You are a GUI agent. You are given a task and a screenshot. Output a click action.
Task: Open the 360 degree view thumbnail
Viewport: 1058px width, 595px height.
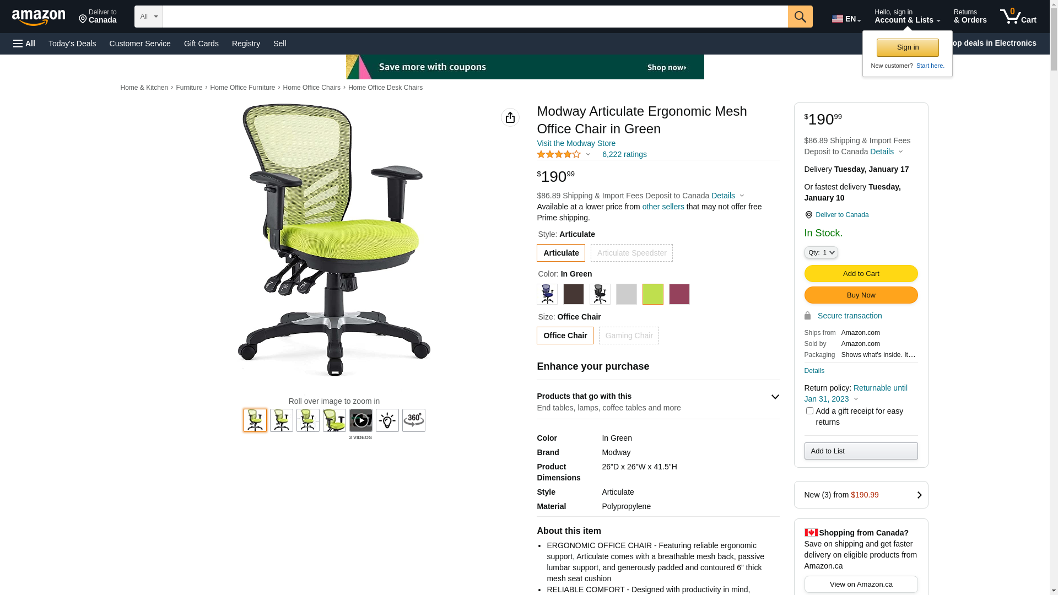pyautogui.click(x=414, y=420)
